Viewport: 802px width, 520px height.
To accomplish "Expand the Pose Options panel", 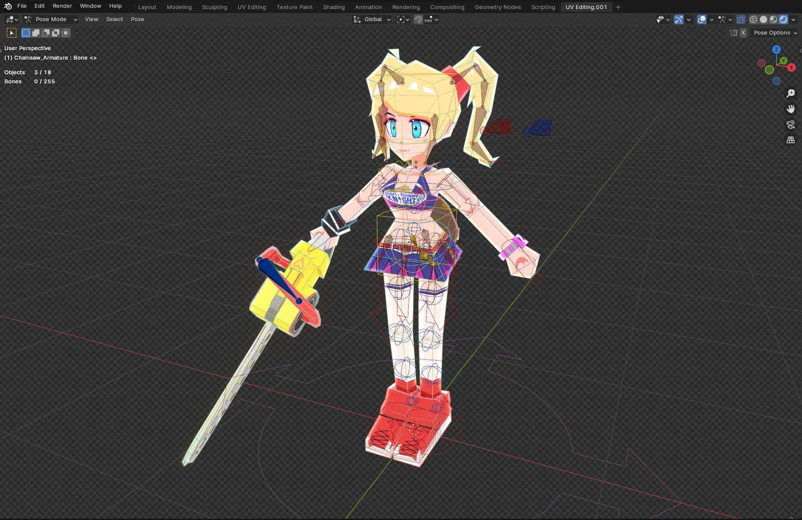I will [x=773, y=33].
